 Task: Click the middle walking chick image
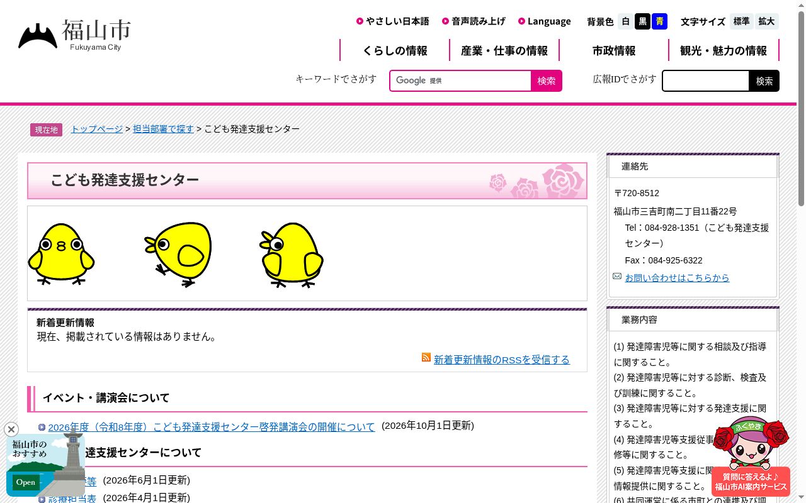(x=178, y=254)
